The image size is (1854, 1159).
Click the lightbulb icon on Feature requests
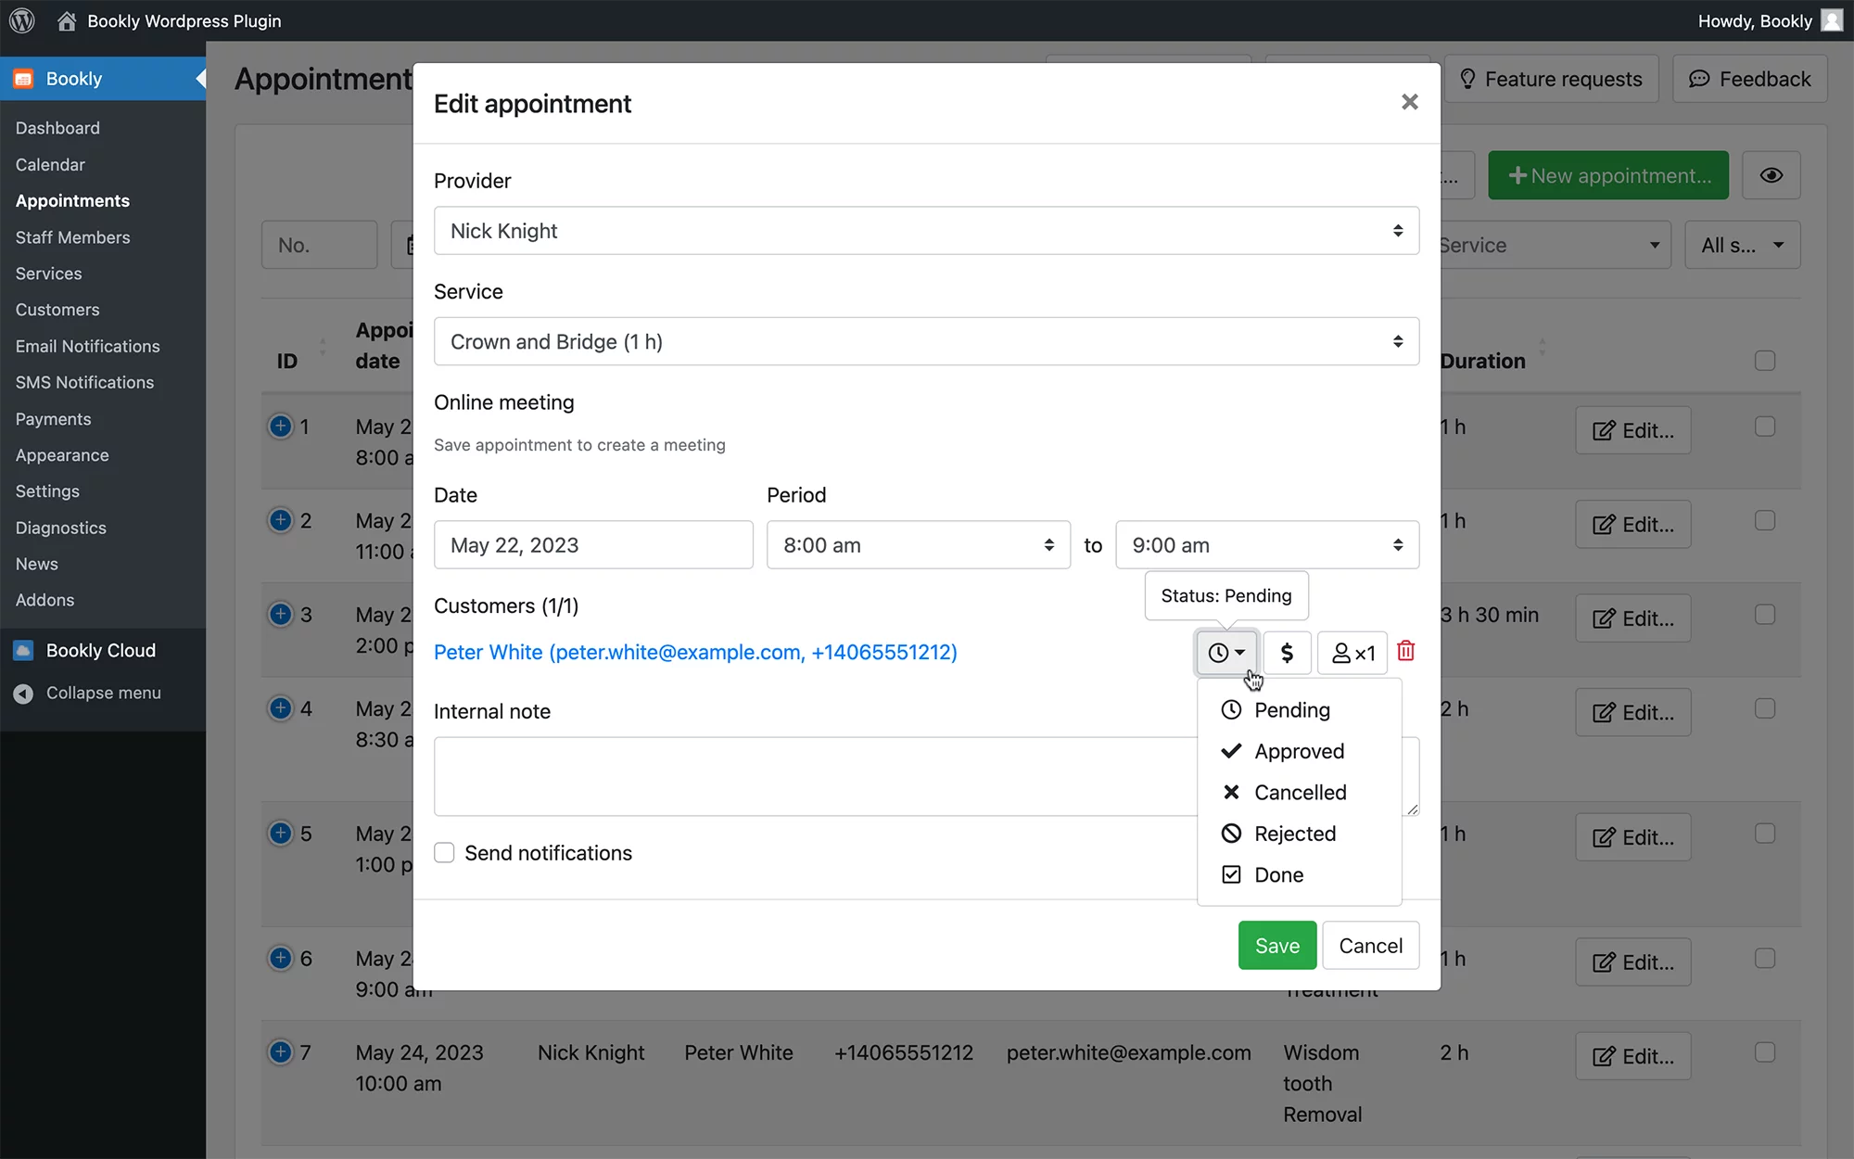point(1467,79)
